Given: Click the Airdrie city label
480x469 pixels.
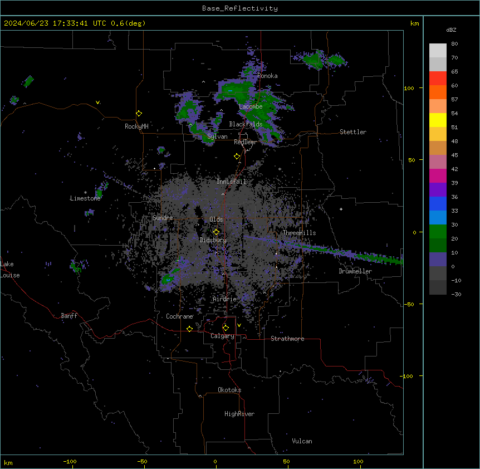Looking at the screenshot, I should 224,299.
